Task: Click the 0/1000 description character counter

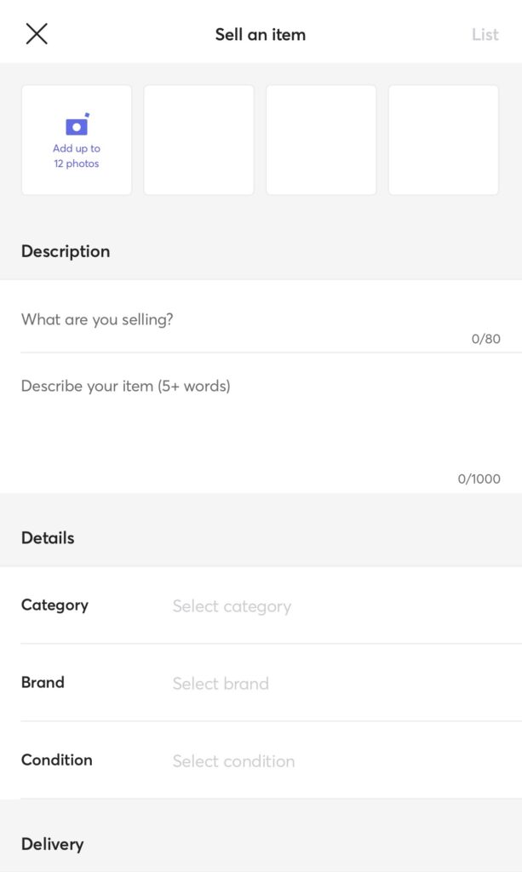Action: pyautogui.click(x=479, y=479)
